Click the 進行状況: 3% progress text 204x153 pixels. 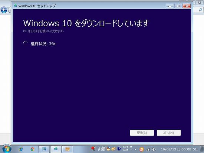point(43,44)
